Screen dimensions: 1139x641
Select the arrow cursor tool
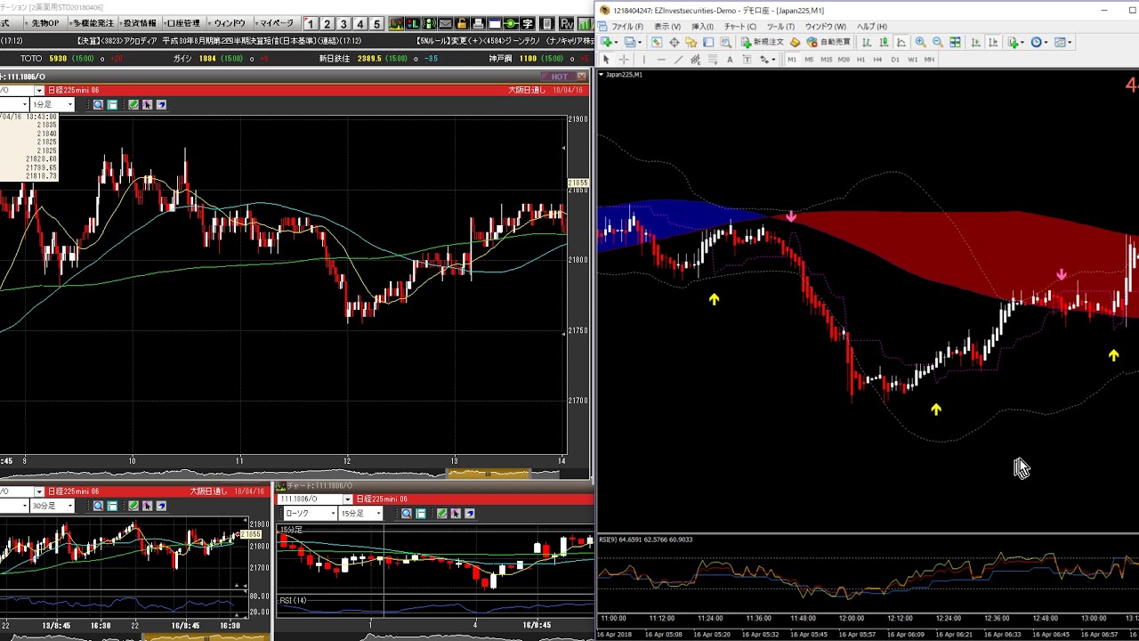(x=606, y=60)
